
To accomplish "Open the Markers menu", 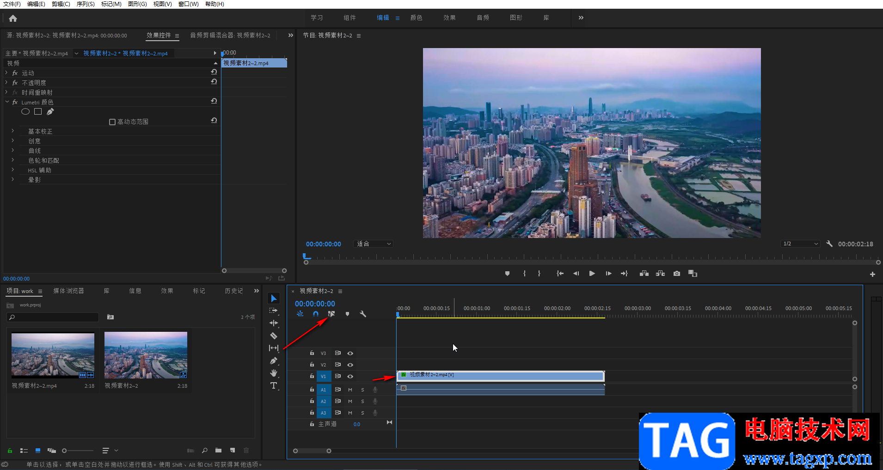I will (x=111, y=4).
